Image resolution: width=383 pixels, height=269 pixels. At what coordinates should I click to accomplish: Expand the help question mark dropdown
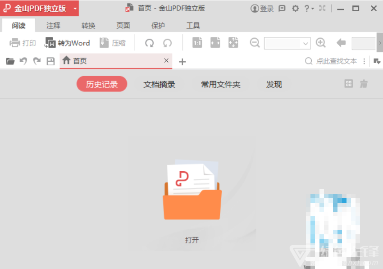click(x=309, y=9)
